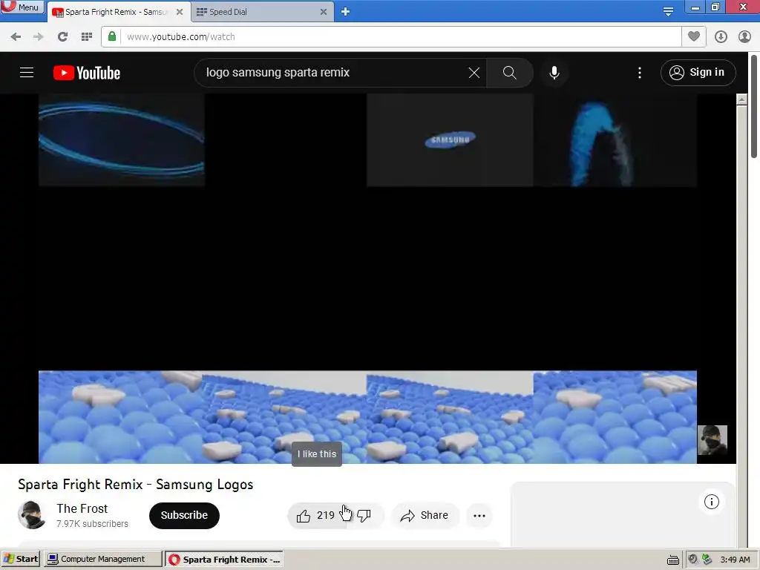The image size is (760, 570).
Task: Click the magnifier search button
Action: (509, 73)
